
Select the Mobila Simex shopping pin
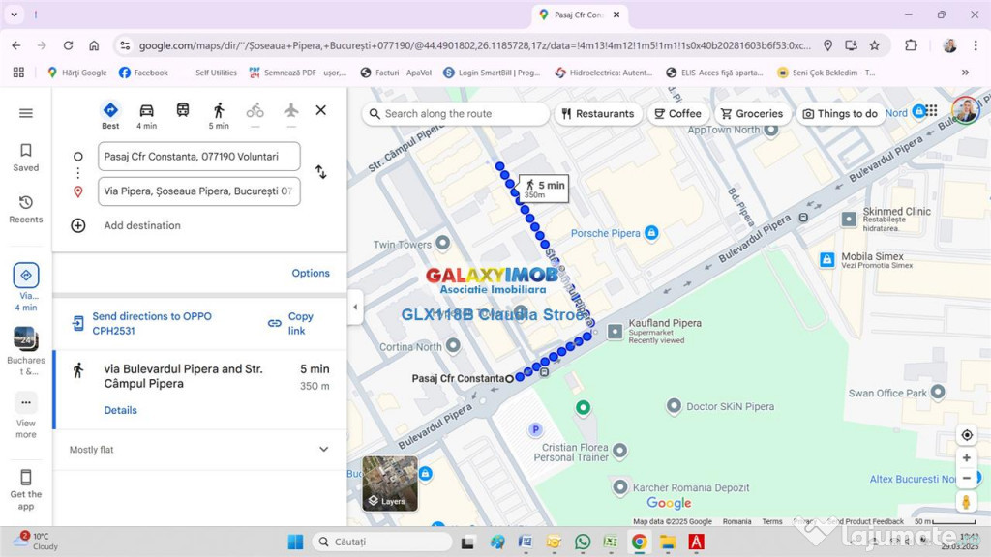(826, 259)
